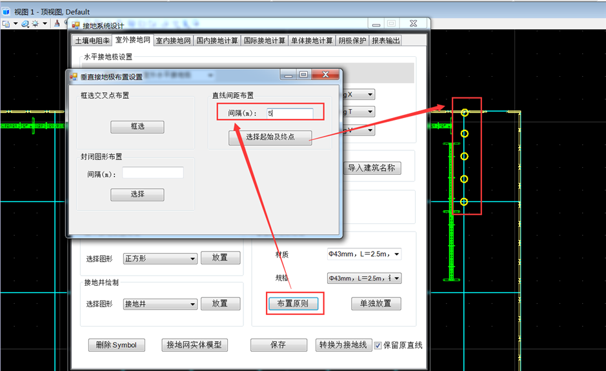
Task: Click the 转换为接地线 button
Action: tap(343, 345)
